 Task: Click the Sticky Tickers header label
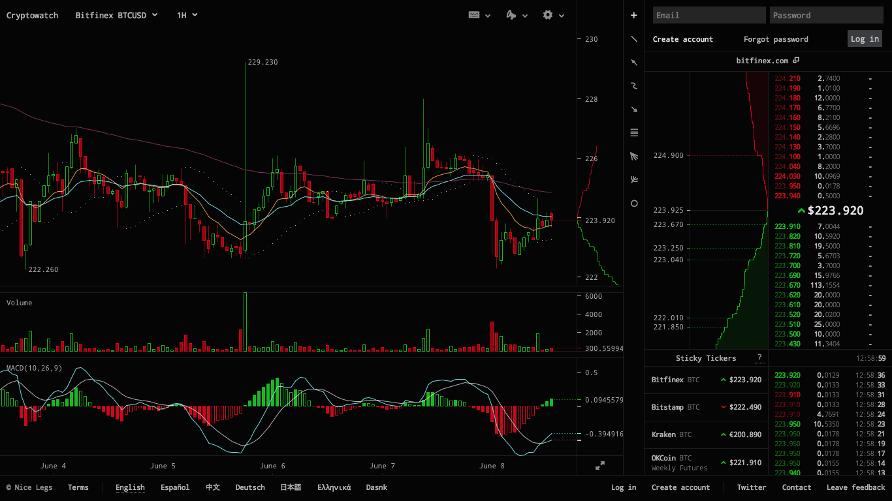[706, 358]
